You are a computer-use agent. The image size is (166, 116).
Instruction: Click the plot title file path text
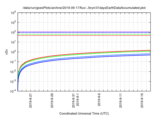84,8
